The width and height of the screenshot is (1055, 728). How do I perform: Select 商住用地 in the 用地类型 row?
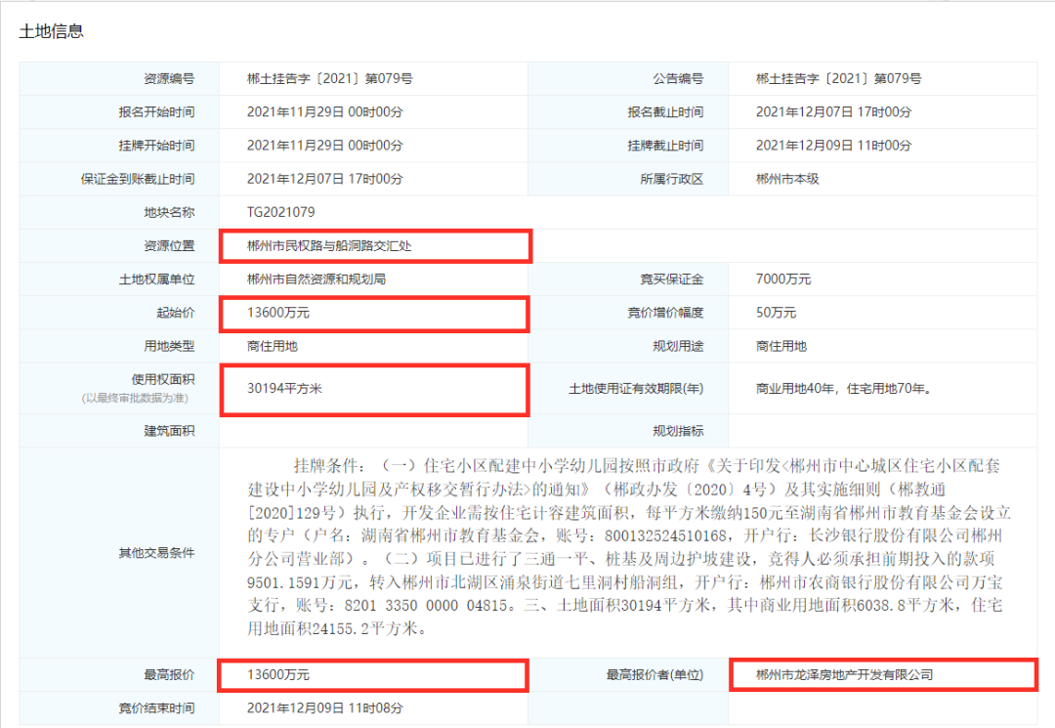(x=272, y=347)
